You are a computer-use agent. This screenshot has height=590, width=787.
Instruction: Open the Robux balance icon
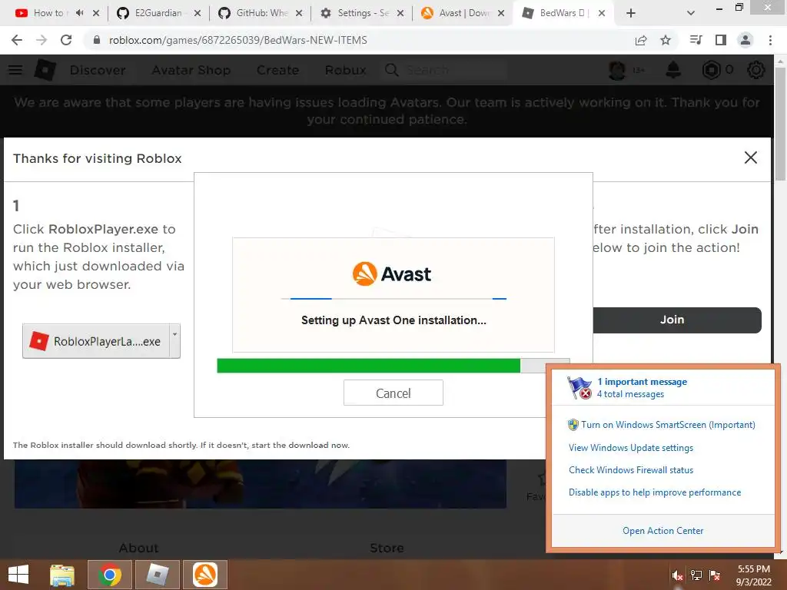tap(711, 70)
